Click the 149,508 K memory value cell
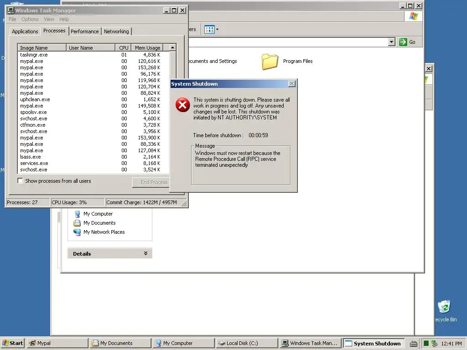This screenshot has width=467, height=350. click(x=149, y=106)
